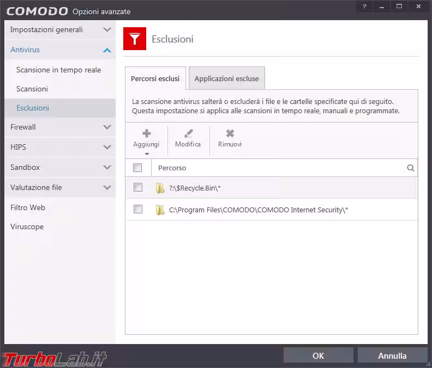Click the Aggiungi plus icon

pyautogui.click(x=147, y=134)
